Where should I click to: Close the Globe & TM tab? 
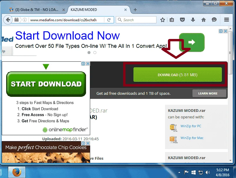pos(64,10)
